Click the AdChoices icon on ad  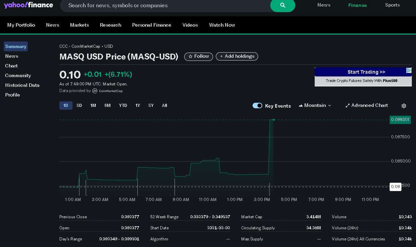click(409, 70)
